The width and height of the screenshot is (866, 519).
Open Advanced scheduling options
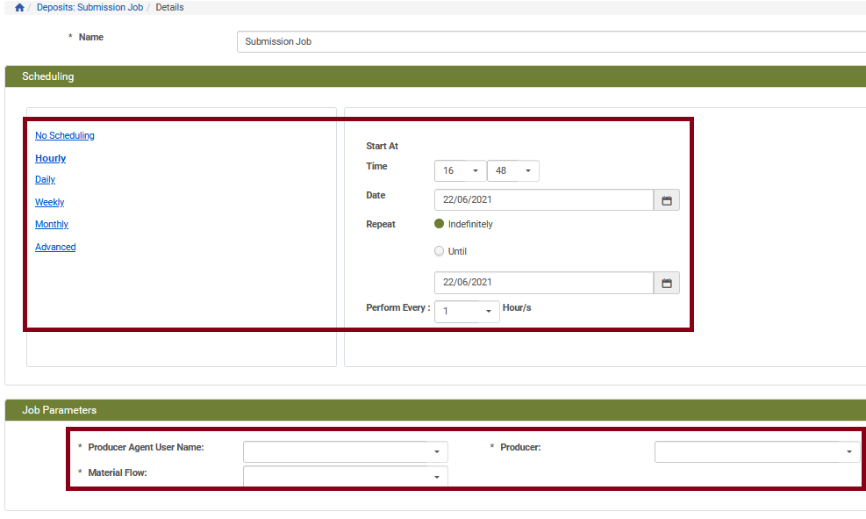pos(55,247)
